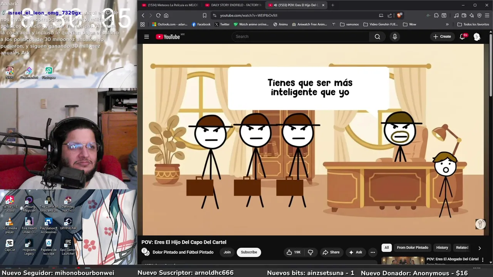493x277 pixels.
Task: Open the vamonos bookmarks folder
Action: [349, 24]
